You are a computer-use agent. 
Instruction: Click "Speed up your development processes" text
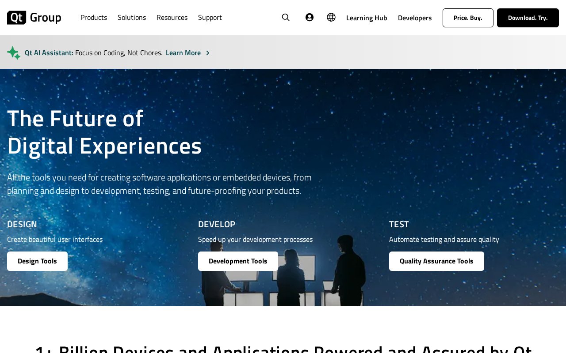(255, 240)
